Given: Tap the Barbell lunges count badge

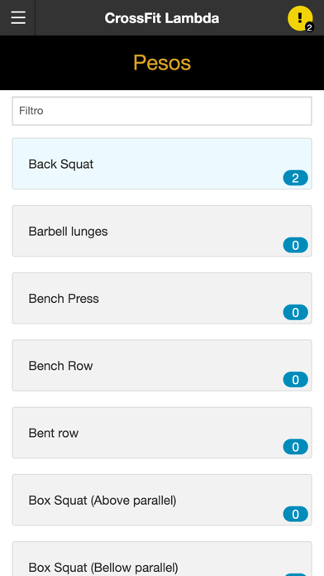Looking at the screenshot, I should point(295,245).
